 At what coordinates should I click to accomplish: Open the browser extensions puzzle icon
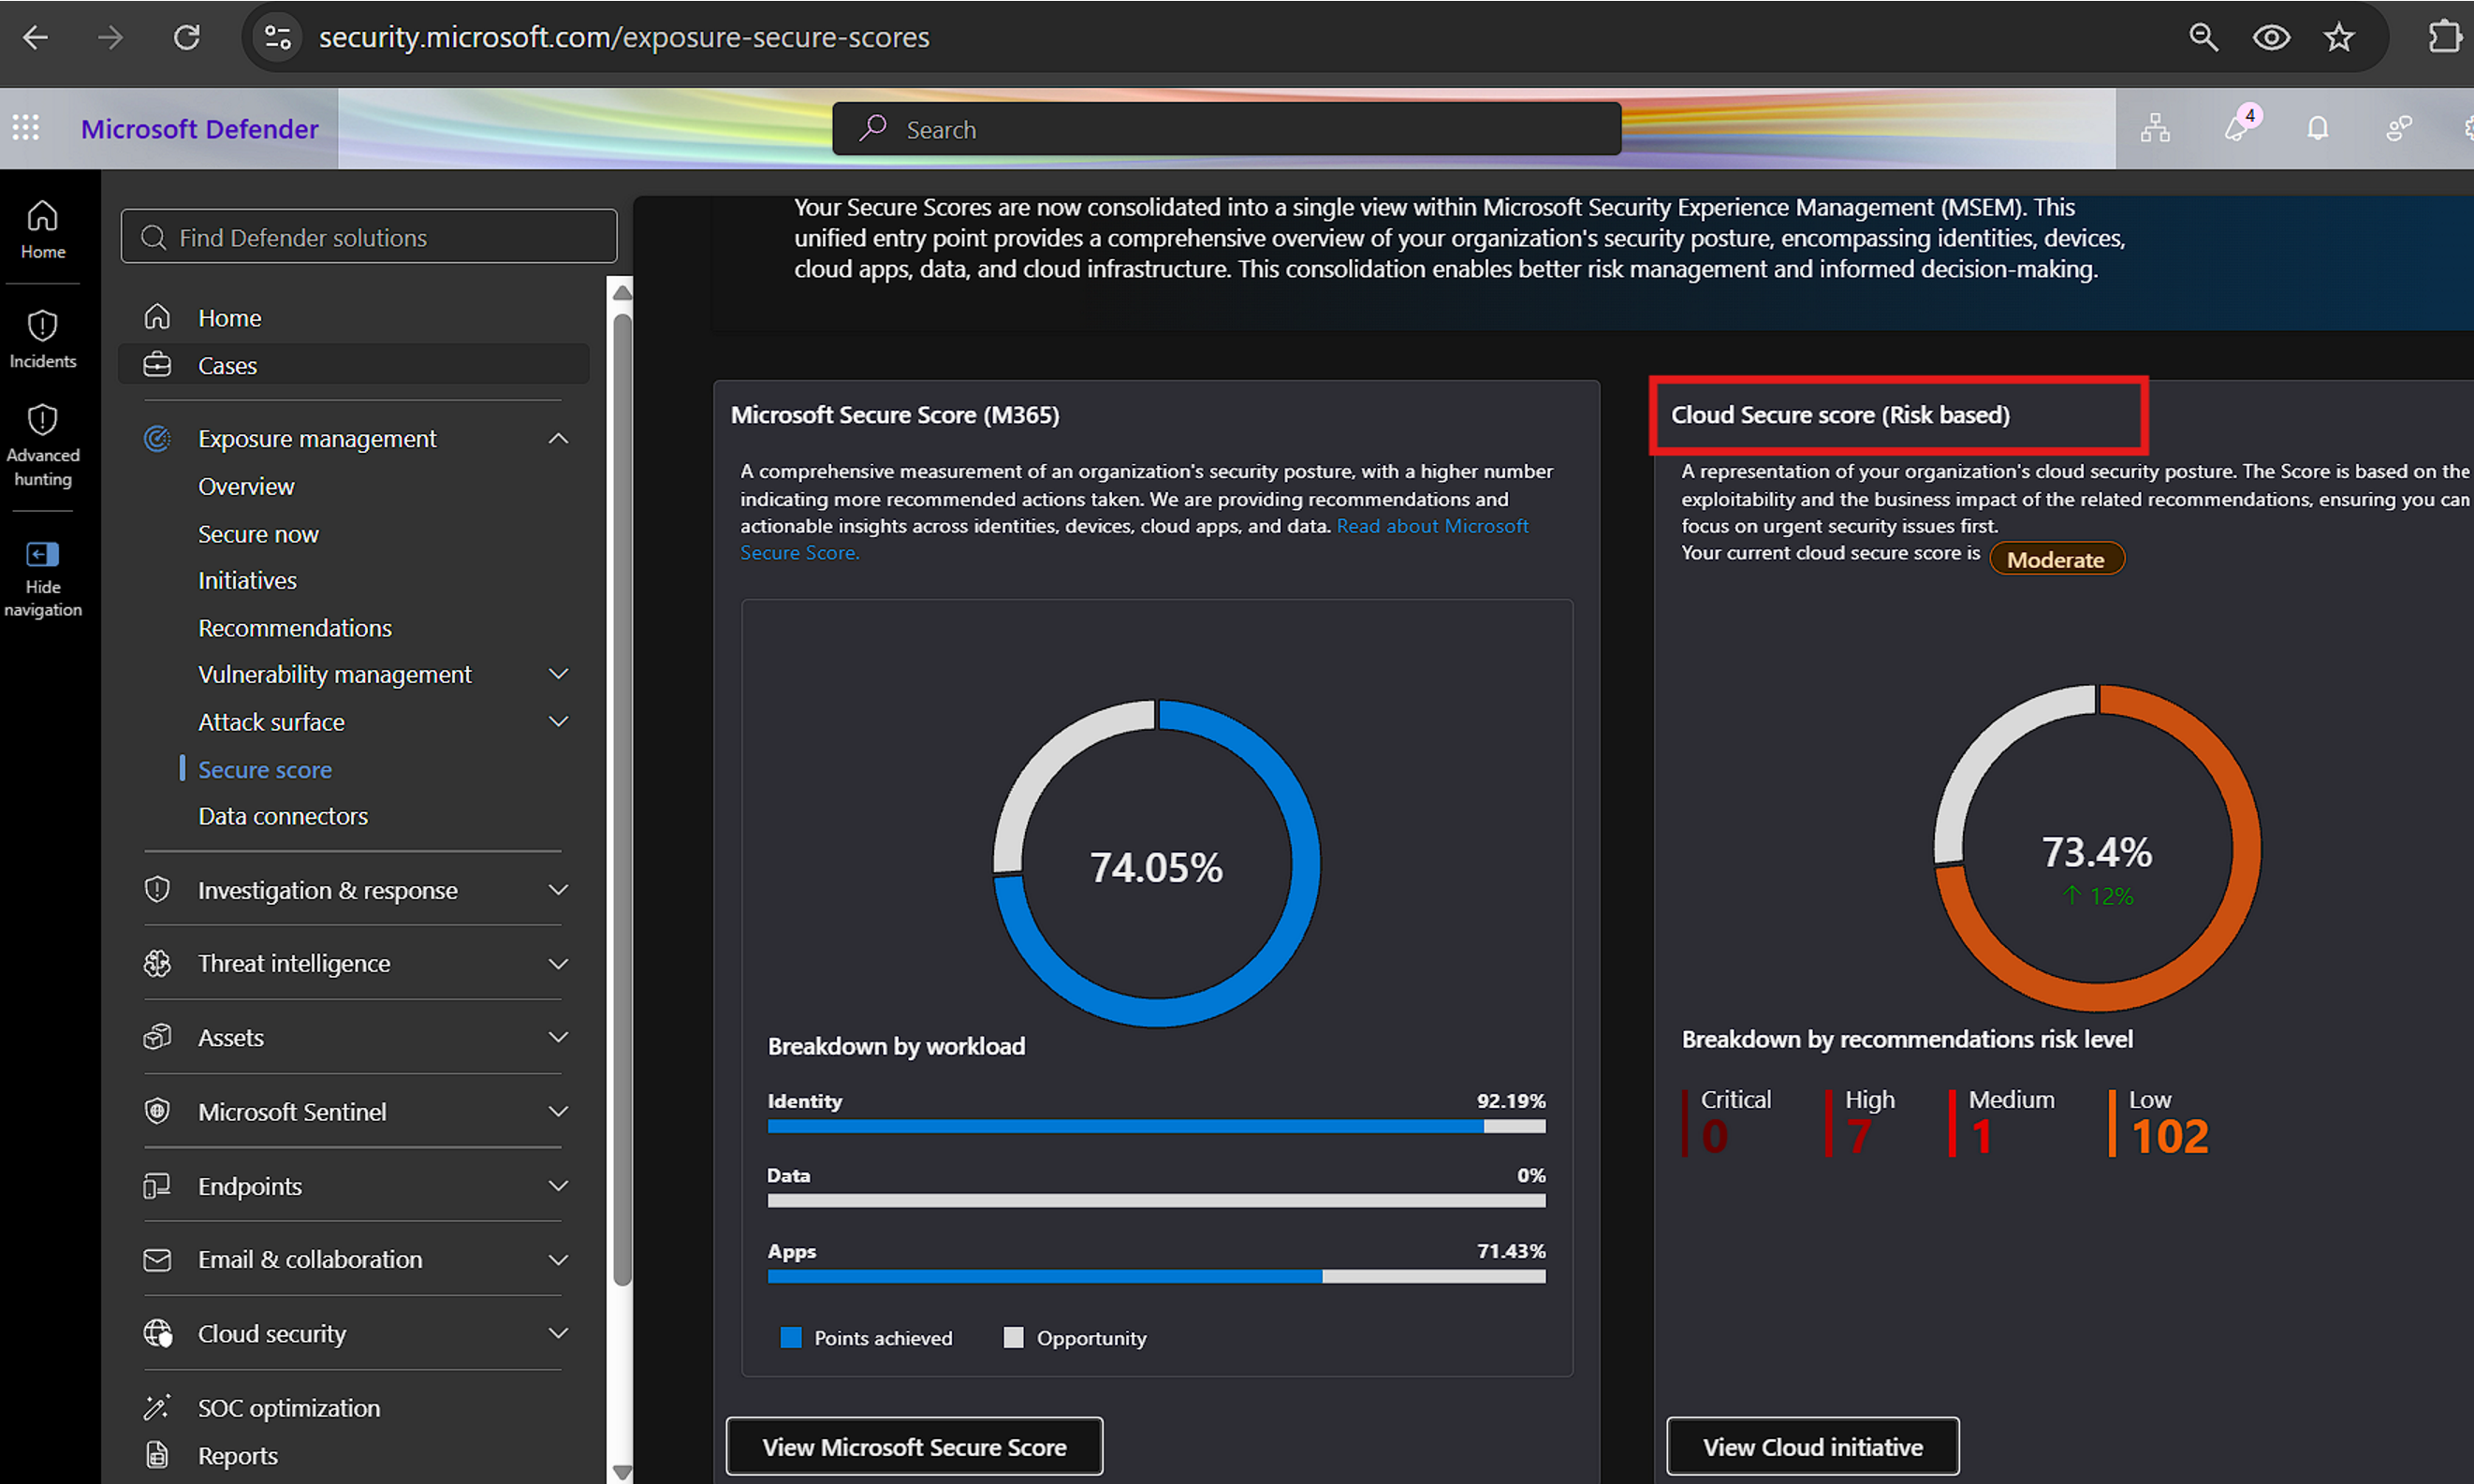(x=2446, y=38)
